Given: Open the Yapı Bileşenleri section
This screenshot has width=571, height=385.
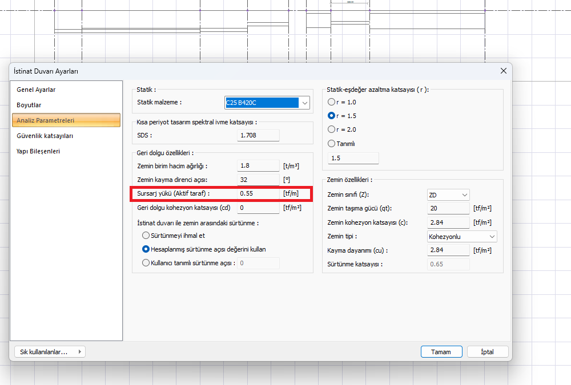Looking at the screenshot, I should coord(38,151).
